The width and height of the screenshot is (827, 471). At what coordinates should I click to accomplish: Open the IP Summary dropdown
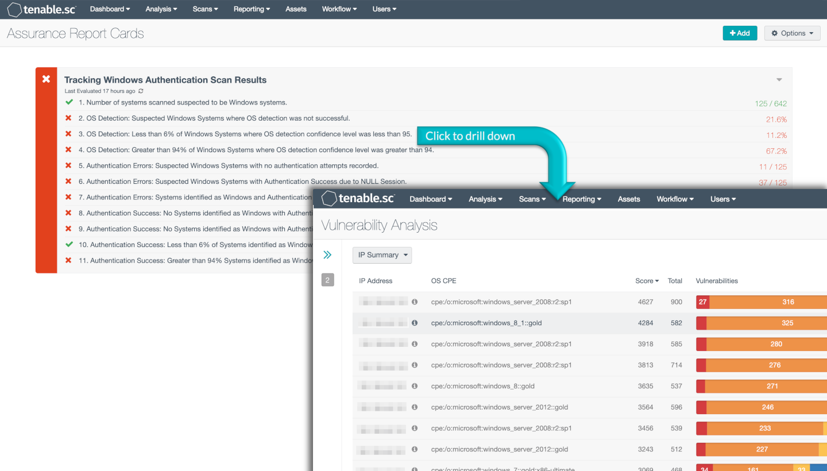pos(382,255)
